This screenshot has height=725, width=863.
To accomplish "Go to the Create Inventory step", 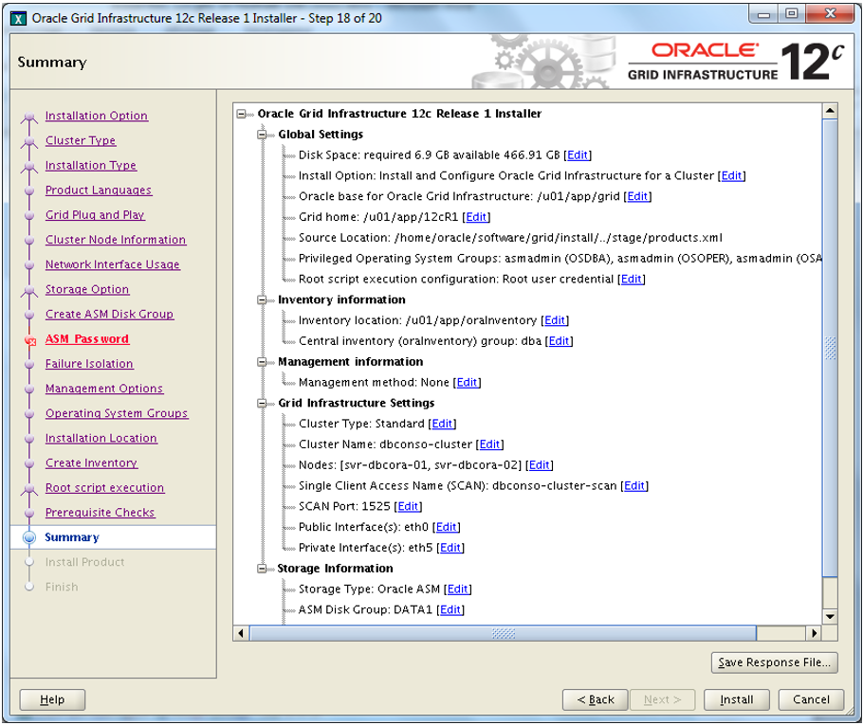I will point(91,463).
